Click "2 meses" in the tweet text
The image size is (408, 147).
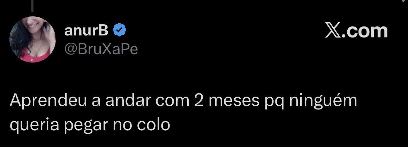[227, 101]
